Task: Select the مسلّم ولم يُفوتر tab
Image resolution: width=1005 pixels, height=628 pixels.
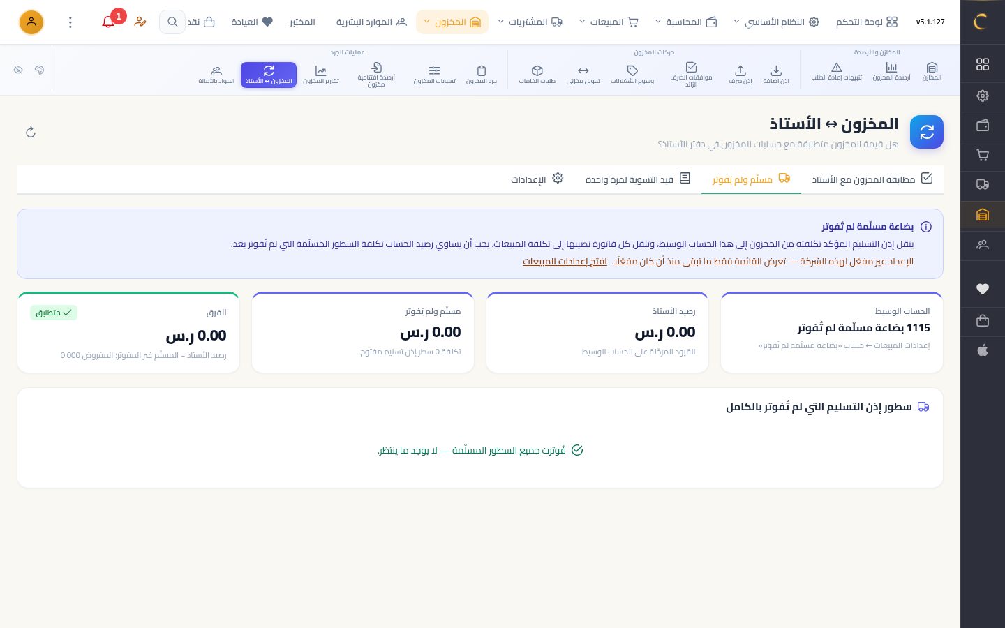Action: 751,179
